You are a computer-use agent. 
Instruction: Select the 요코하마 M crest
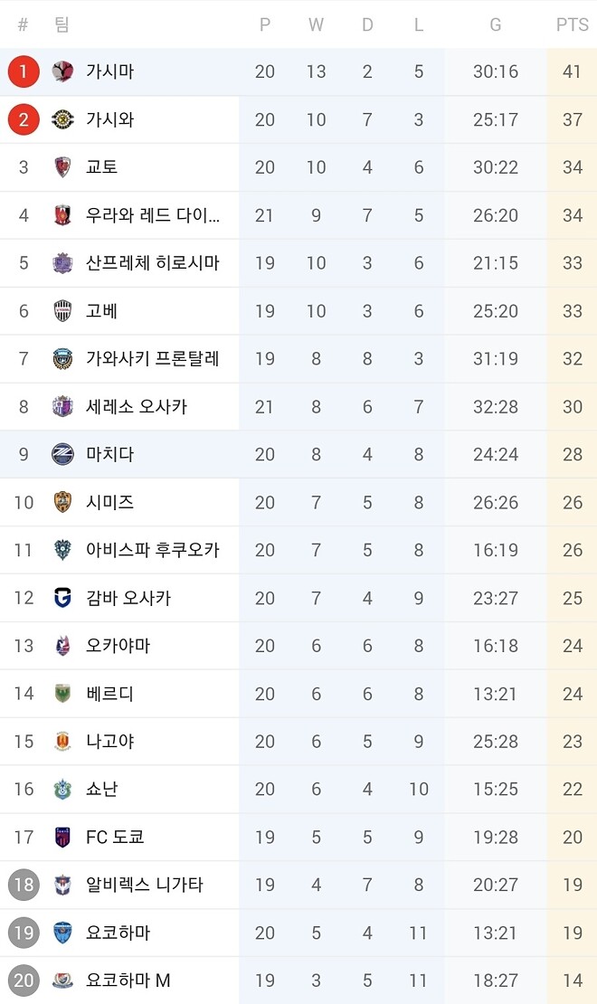pyautogui.click(x=62, y=980)
